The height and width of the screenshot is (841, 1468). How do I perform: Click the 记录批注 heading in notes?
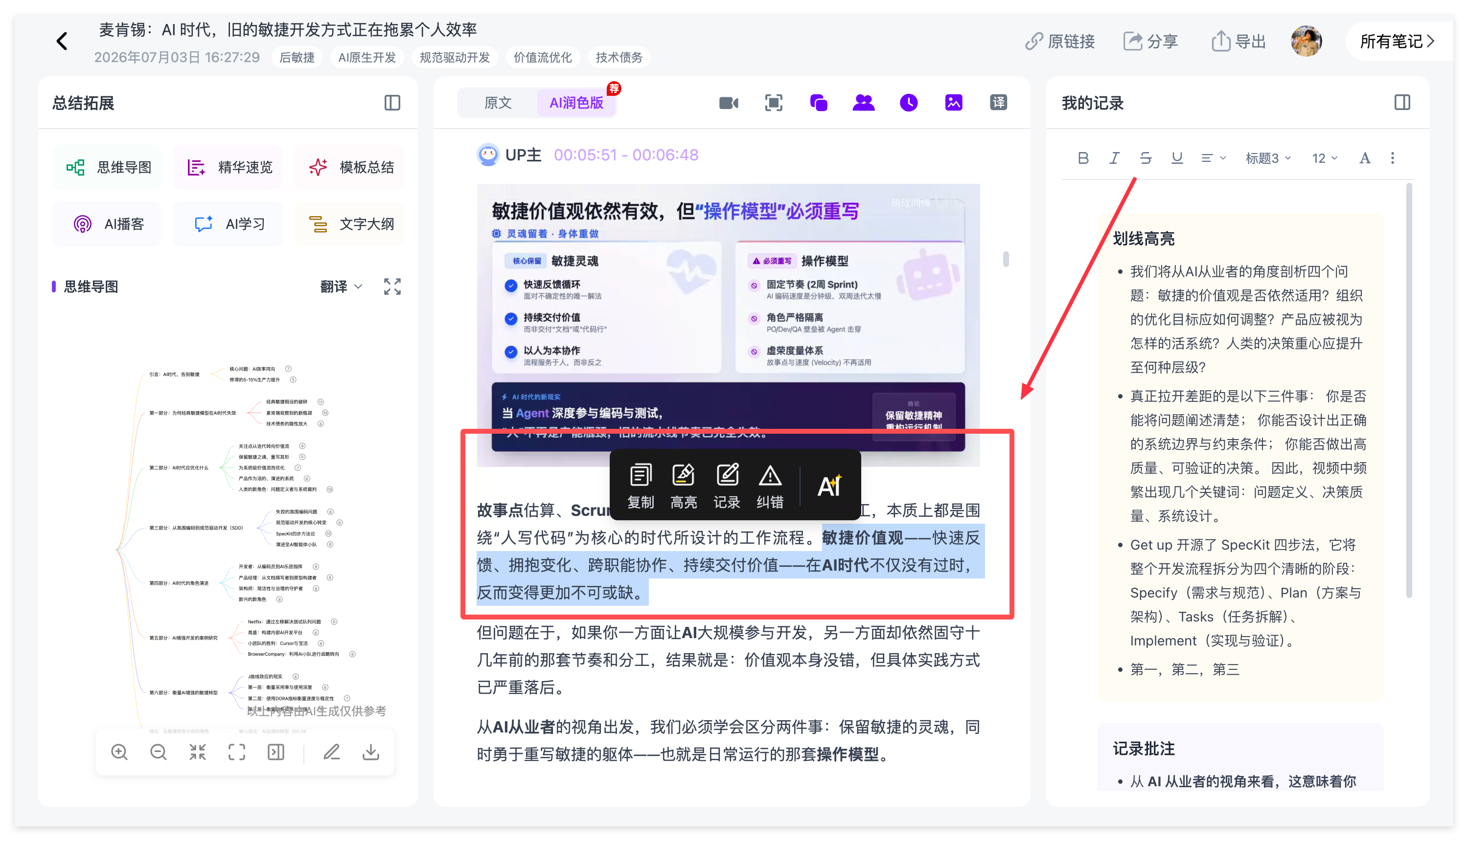click(x=1144, y=749)
